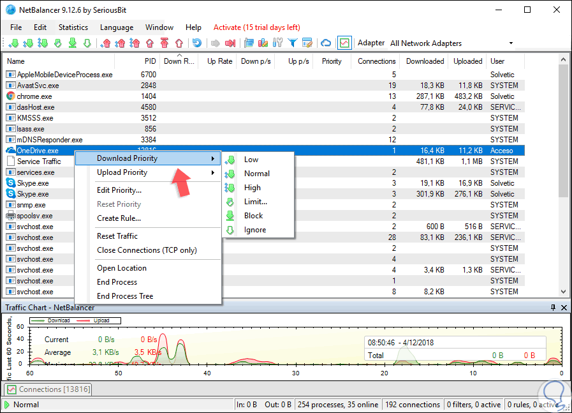Screen dimensions: 572x413
Task: Click toolbar High upload priority icon
Action: (x=135, y=43)
